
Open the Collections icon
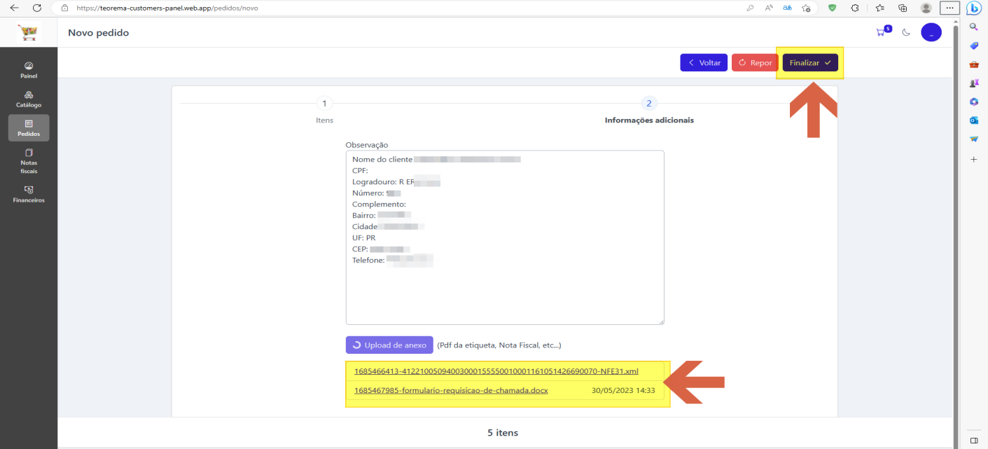[x=903, y=8]
